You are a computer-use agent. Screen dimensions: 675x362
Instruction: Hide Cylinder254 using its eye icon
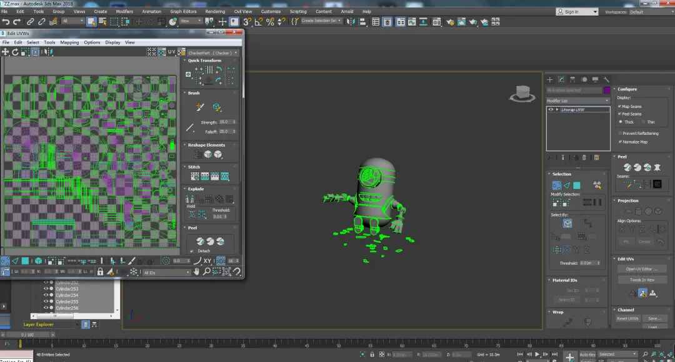pyautogui.click(x=46, y=295)
